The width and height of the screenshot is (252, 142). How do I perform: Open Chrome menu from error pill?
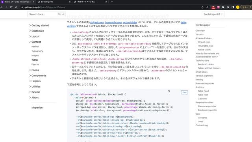246,7
